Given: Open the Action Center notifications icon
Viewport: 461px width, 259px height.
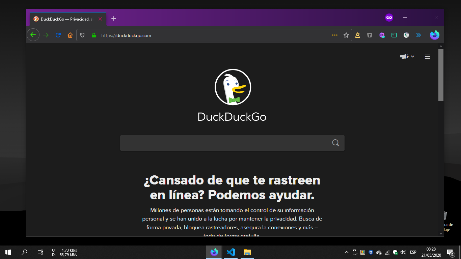Looking at the screenshot, I should pos(450,252).
